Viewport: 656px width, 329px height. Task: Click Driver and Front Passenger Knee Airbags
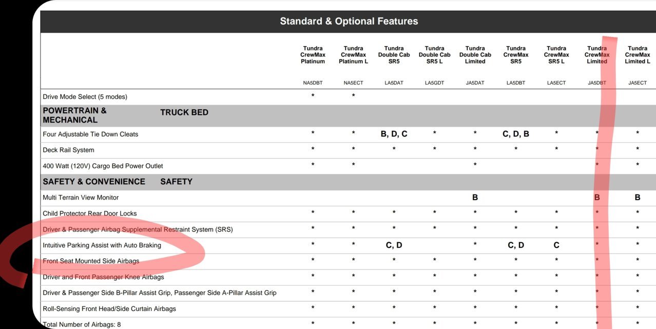[103, 277]
